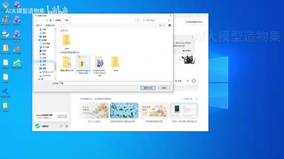
Task: Collapse the 此电脑 tree node
Action: (x=36, y=40)
